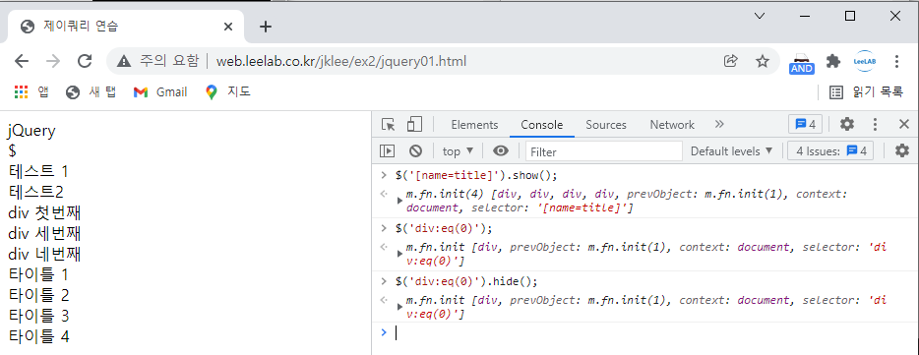Share this page via share icon
Image resolution: width=919 pixels, height=355 pixels.
731,61
